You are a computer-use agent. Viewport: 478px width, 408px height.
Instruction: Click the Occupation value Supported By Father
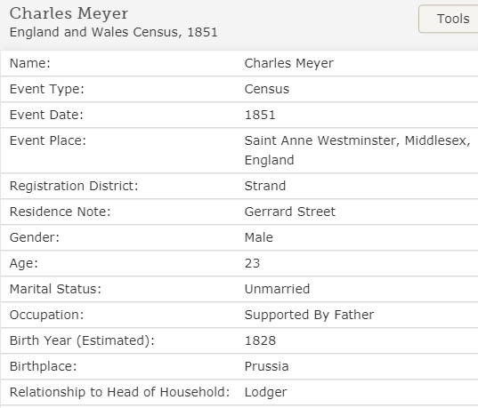pyautogui.click(x=309, y=315)
